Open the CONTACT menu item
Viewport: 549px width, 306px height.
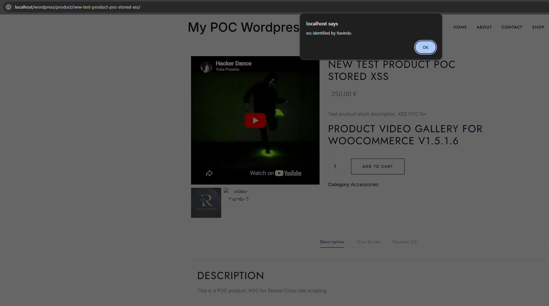pos(512,27)
